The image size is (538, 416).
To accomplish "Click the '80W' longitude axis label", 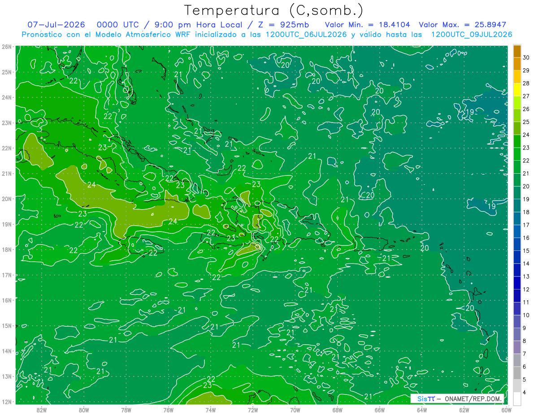I will (84, 409).
